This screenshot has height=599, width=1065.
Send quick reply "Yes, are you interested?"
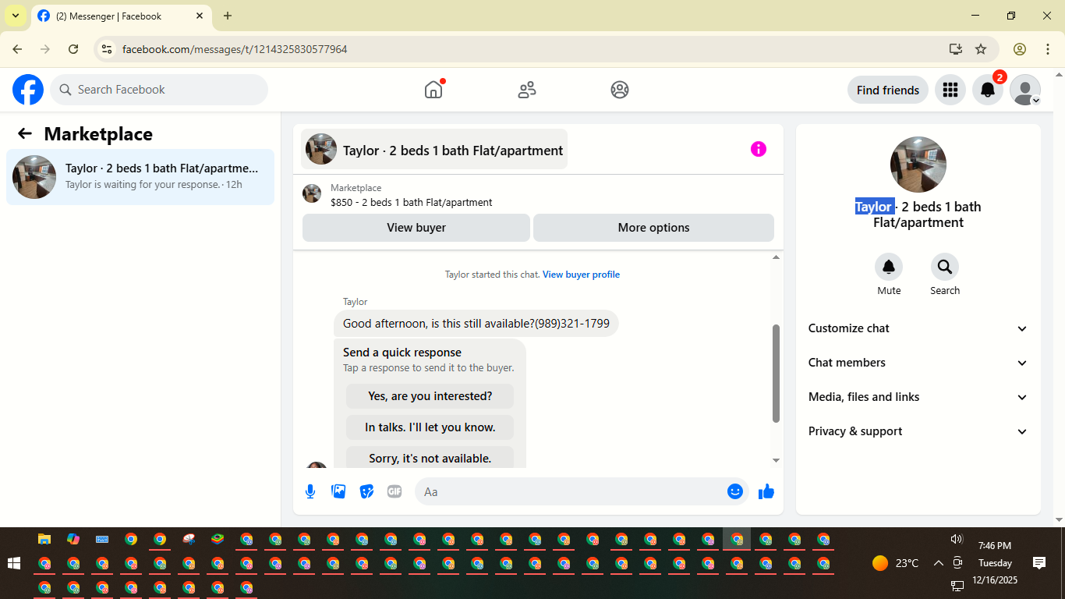tap(430, 396)
